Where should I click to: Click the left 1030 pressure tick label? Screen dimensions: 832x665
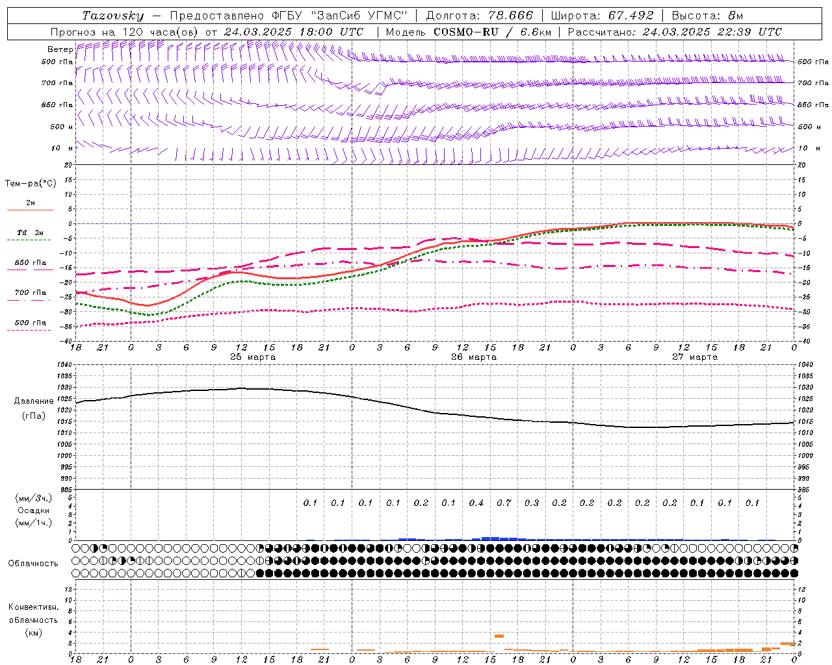[64, 388]
